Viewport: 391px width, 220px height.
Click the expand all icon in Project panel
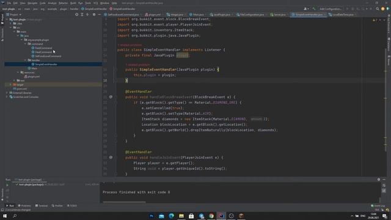[x=82, y=15]
